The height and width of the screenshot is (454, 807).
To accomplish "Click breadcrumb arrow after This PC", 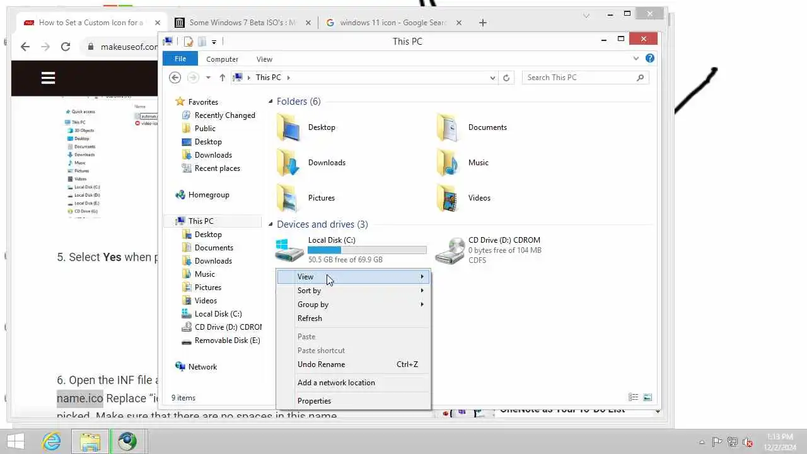I will (x=289, y=78).
